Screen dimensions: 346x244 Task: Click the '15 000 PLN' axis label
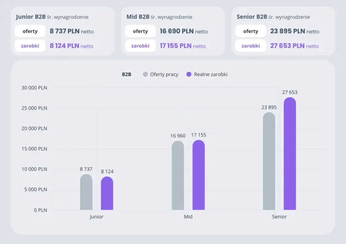34,149
